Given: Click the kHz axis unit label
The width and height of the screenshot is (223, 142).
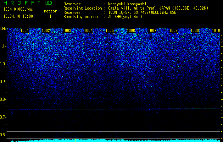Looking at the screenshot, I should coord(3,29).
